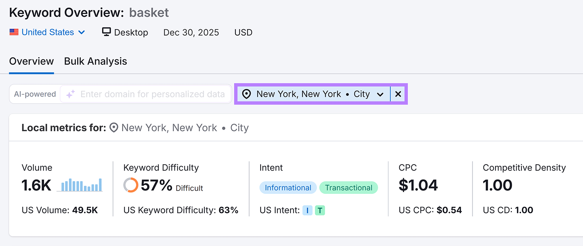The width and height of the screenshot is (583, 246).
Task: Click the US flag icon beside United States
Action: tap(14, 32)
